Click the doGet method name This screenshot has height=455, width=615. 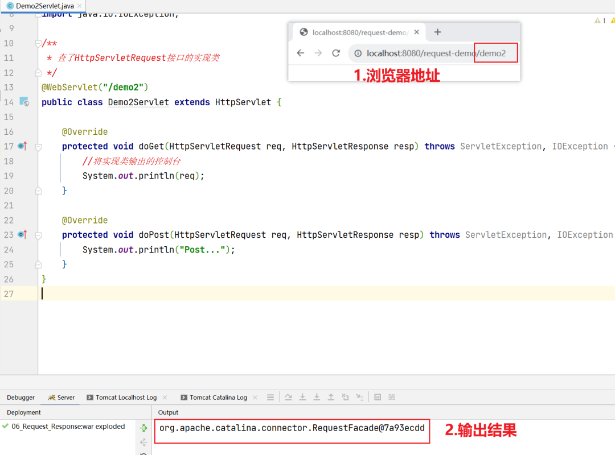[x=151, y=146]
